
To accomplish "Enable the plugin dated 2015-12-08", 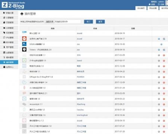I will pyautogui.click(x=159, y=66).
